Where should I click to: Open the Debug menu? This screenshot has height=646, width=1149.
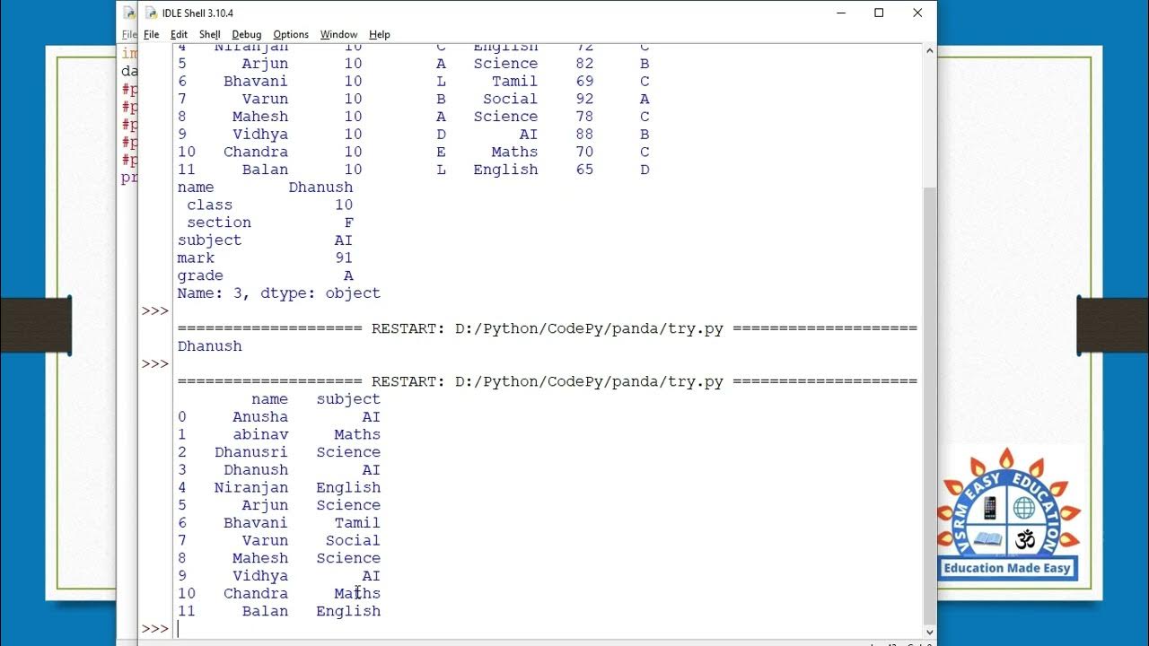246,34
